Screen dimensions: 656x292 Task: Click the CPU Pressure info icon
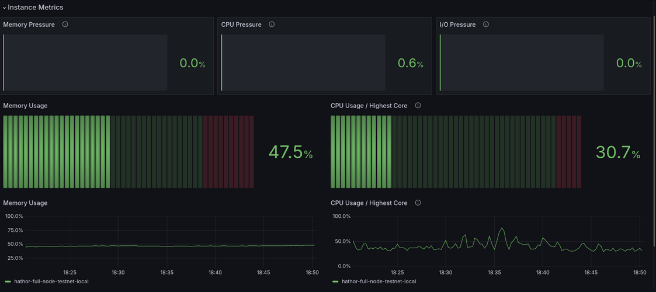tap(272, 25)
